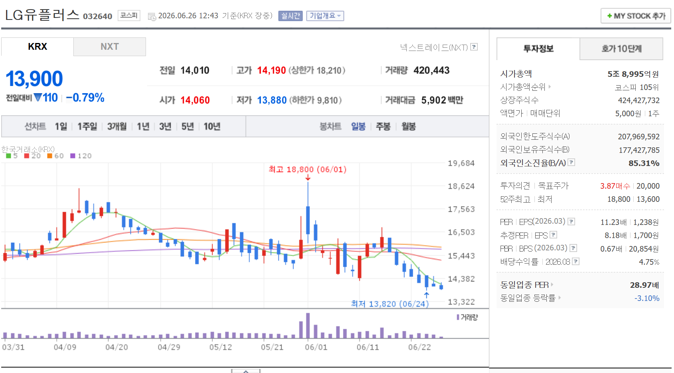Click investment opinion 3.87매수
674x373 pixels.
click(x=615, y=186)
